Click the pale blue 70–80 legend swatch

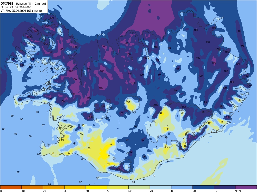pos(160,187)
